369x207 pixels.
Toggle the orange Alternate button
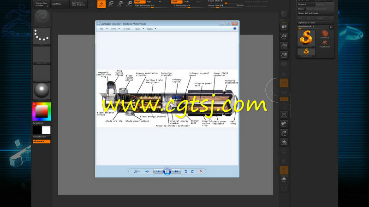click(42, 142)
